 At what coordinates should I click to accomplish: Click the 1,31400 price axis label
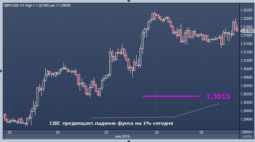click(246, 44)
